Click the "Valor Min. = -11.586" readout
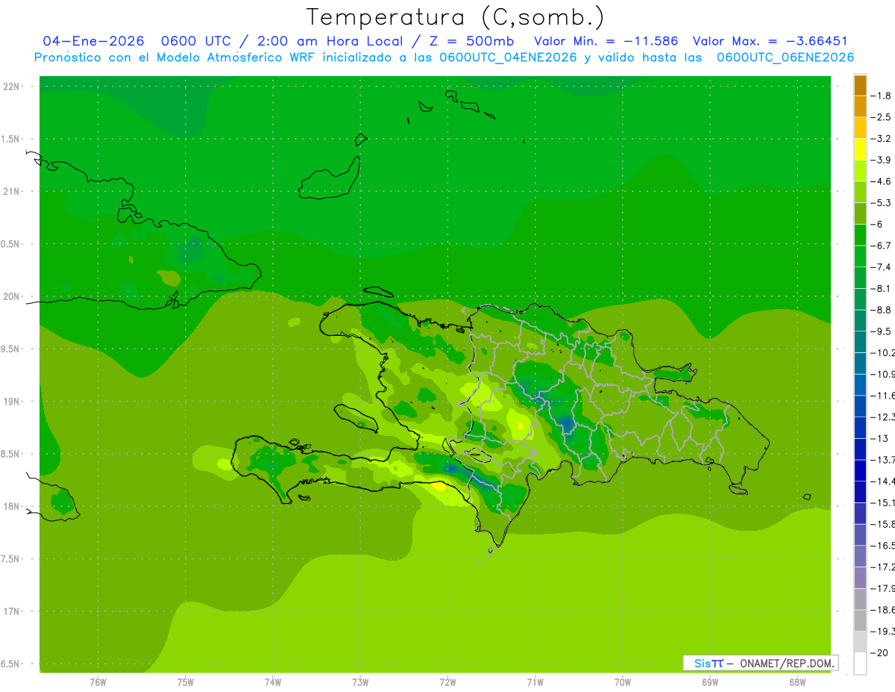The image size is (895, 692). [606, 41]
